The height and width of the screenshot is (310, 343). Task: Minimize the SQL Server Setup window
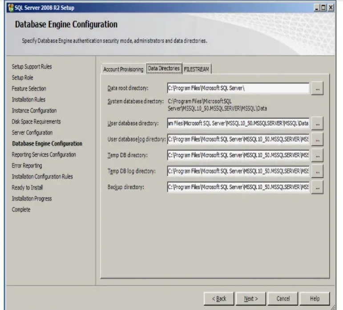coord(317,8)
